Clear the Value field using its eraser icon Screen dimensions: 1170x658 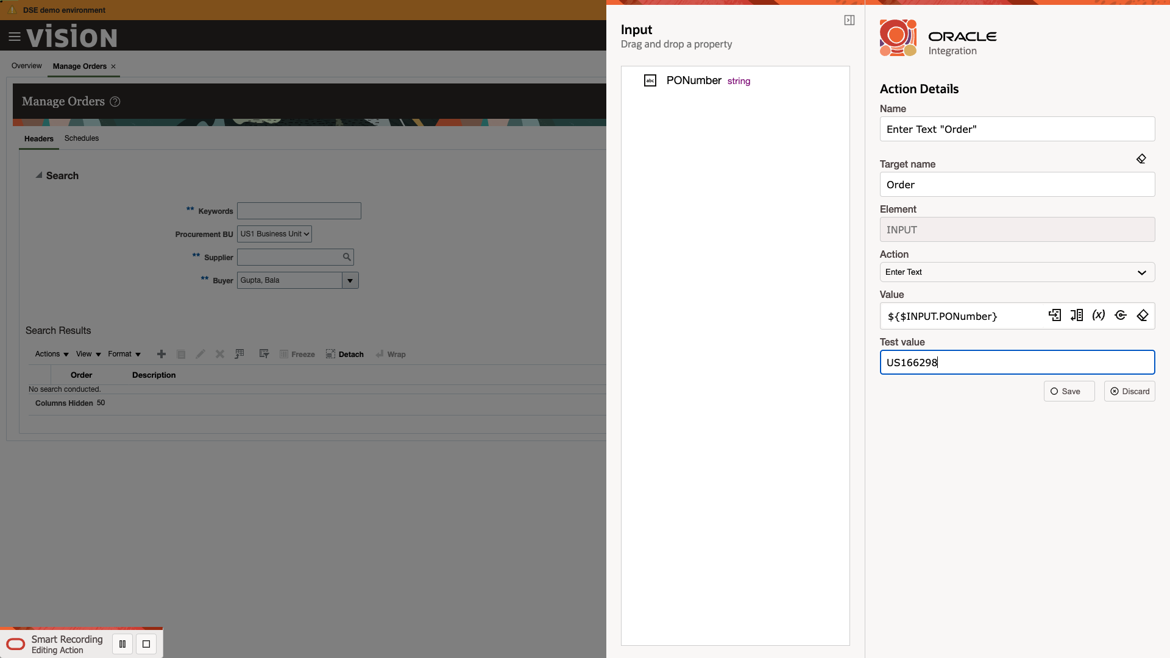[1142, 316]
